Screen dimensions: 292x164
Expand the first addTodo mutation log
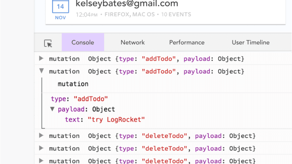point(41,59)
